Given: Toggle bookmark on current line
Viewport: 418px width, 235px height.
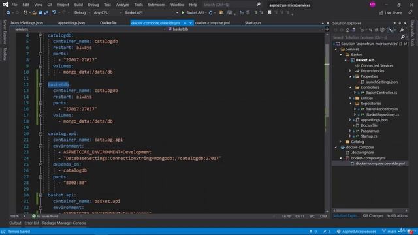Looking at the screenshot, I should 270,13.
